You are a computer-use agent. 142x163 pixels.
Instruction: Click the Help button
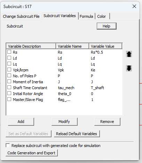coord(106,26)
